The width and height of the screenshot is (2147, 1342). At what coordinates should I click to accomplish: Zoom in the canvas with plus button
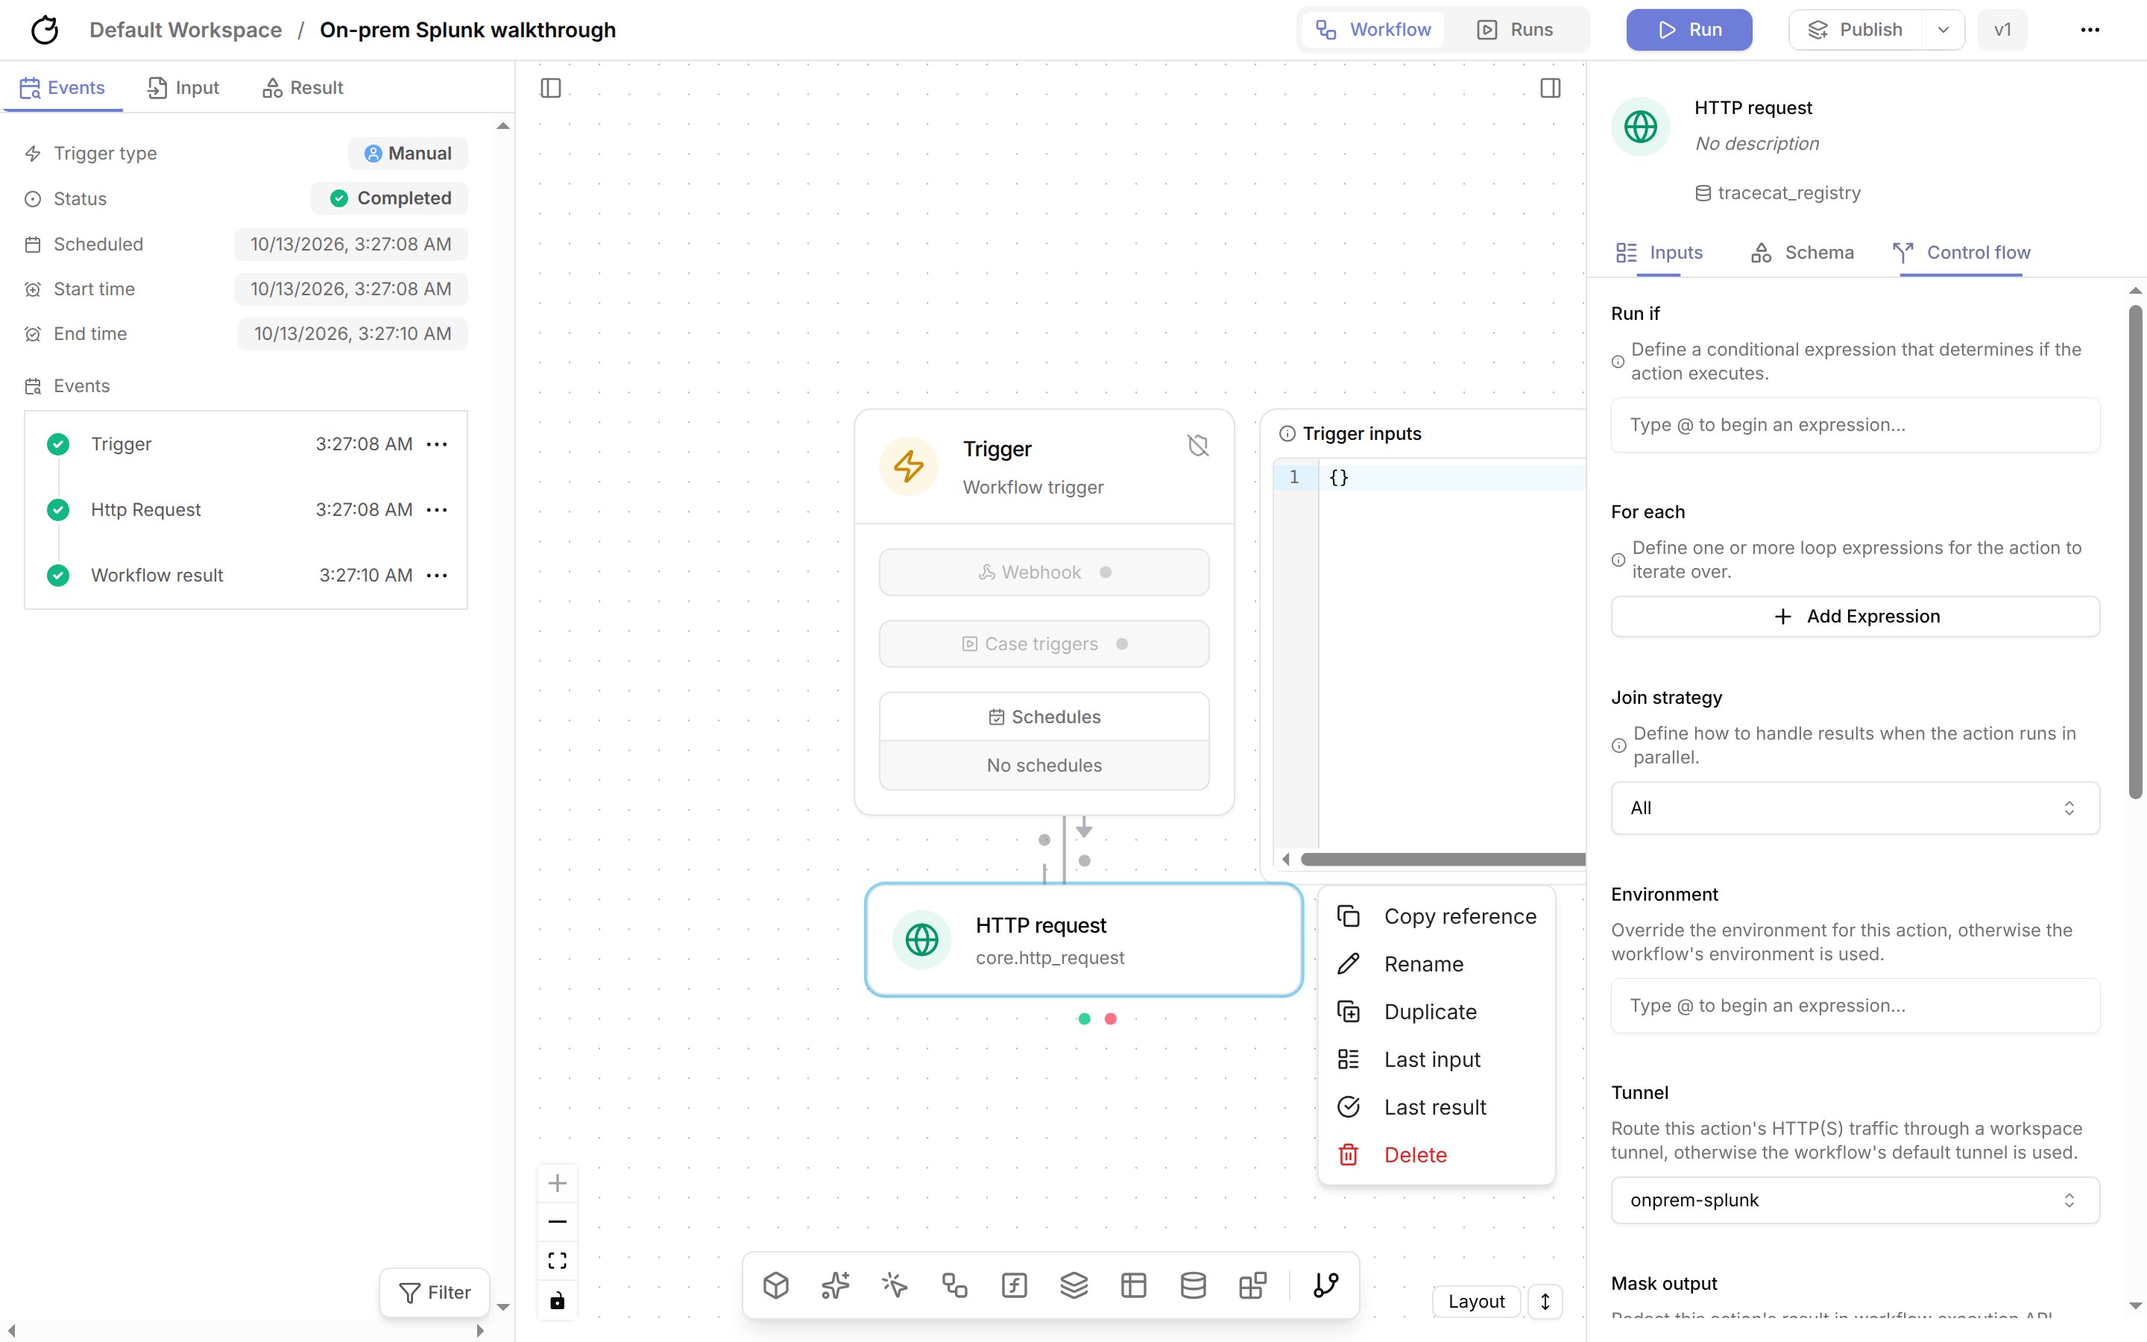click(x=557, y=1183)
